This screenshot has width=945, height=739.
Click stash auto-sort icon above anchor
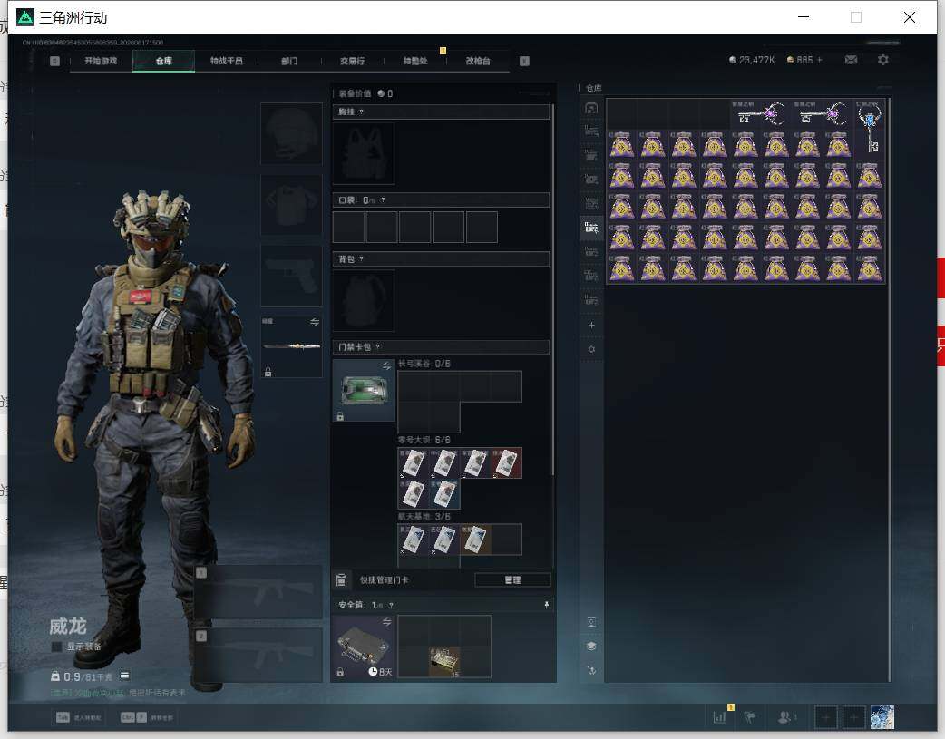(591, 622)
